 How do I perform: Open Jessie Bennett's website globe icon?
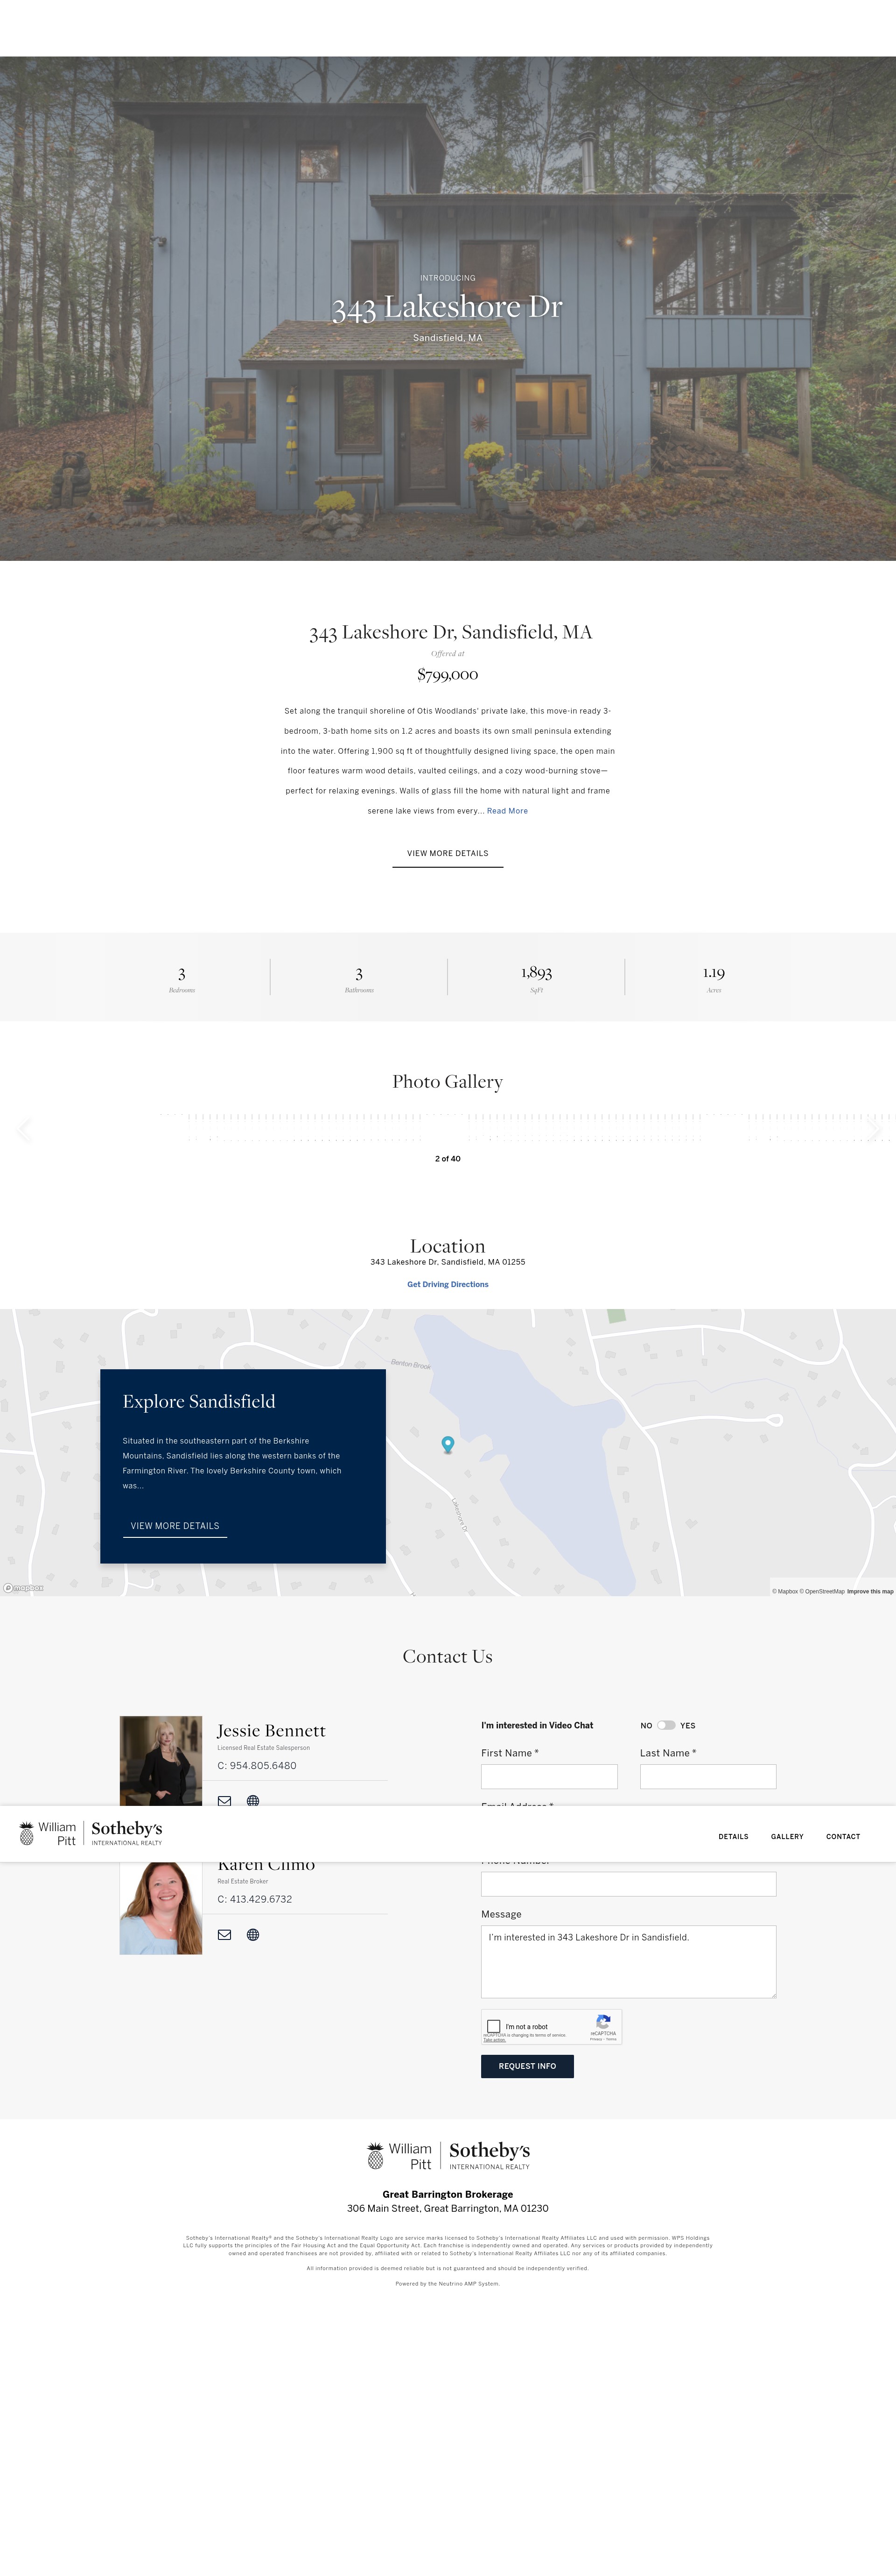[x=253, y=1800]
